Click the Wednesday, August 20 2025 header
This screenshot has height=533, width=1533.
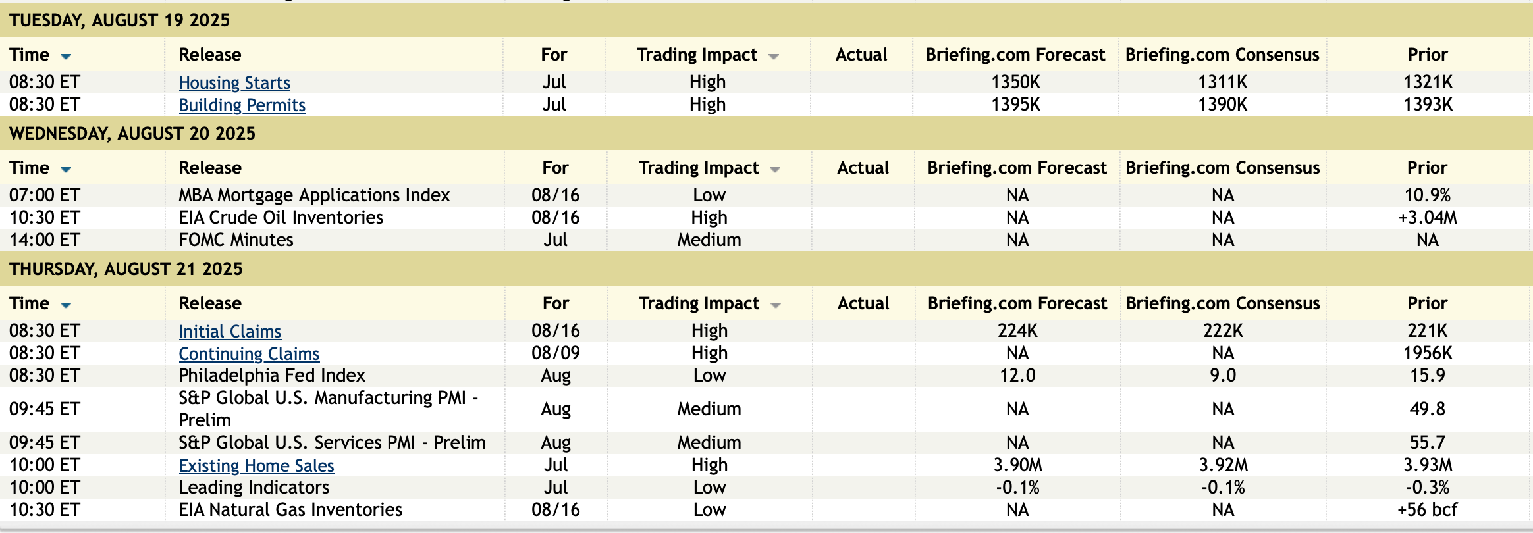132,134
